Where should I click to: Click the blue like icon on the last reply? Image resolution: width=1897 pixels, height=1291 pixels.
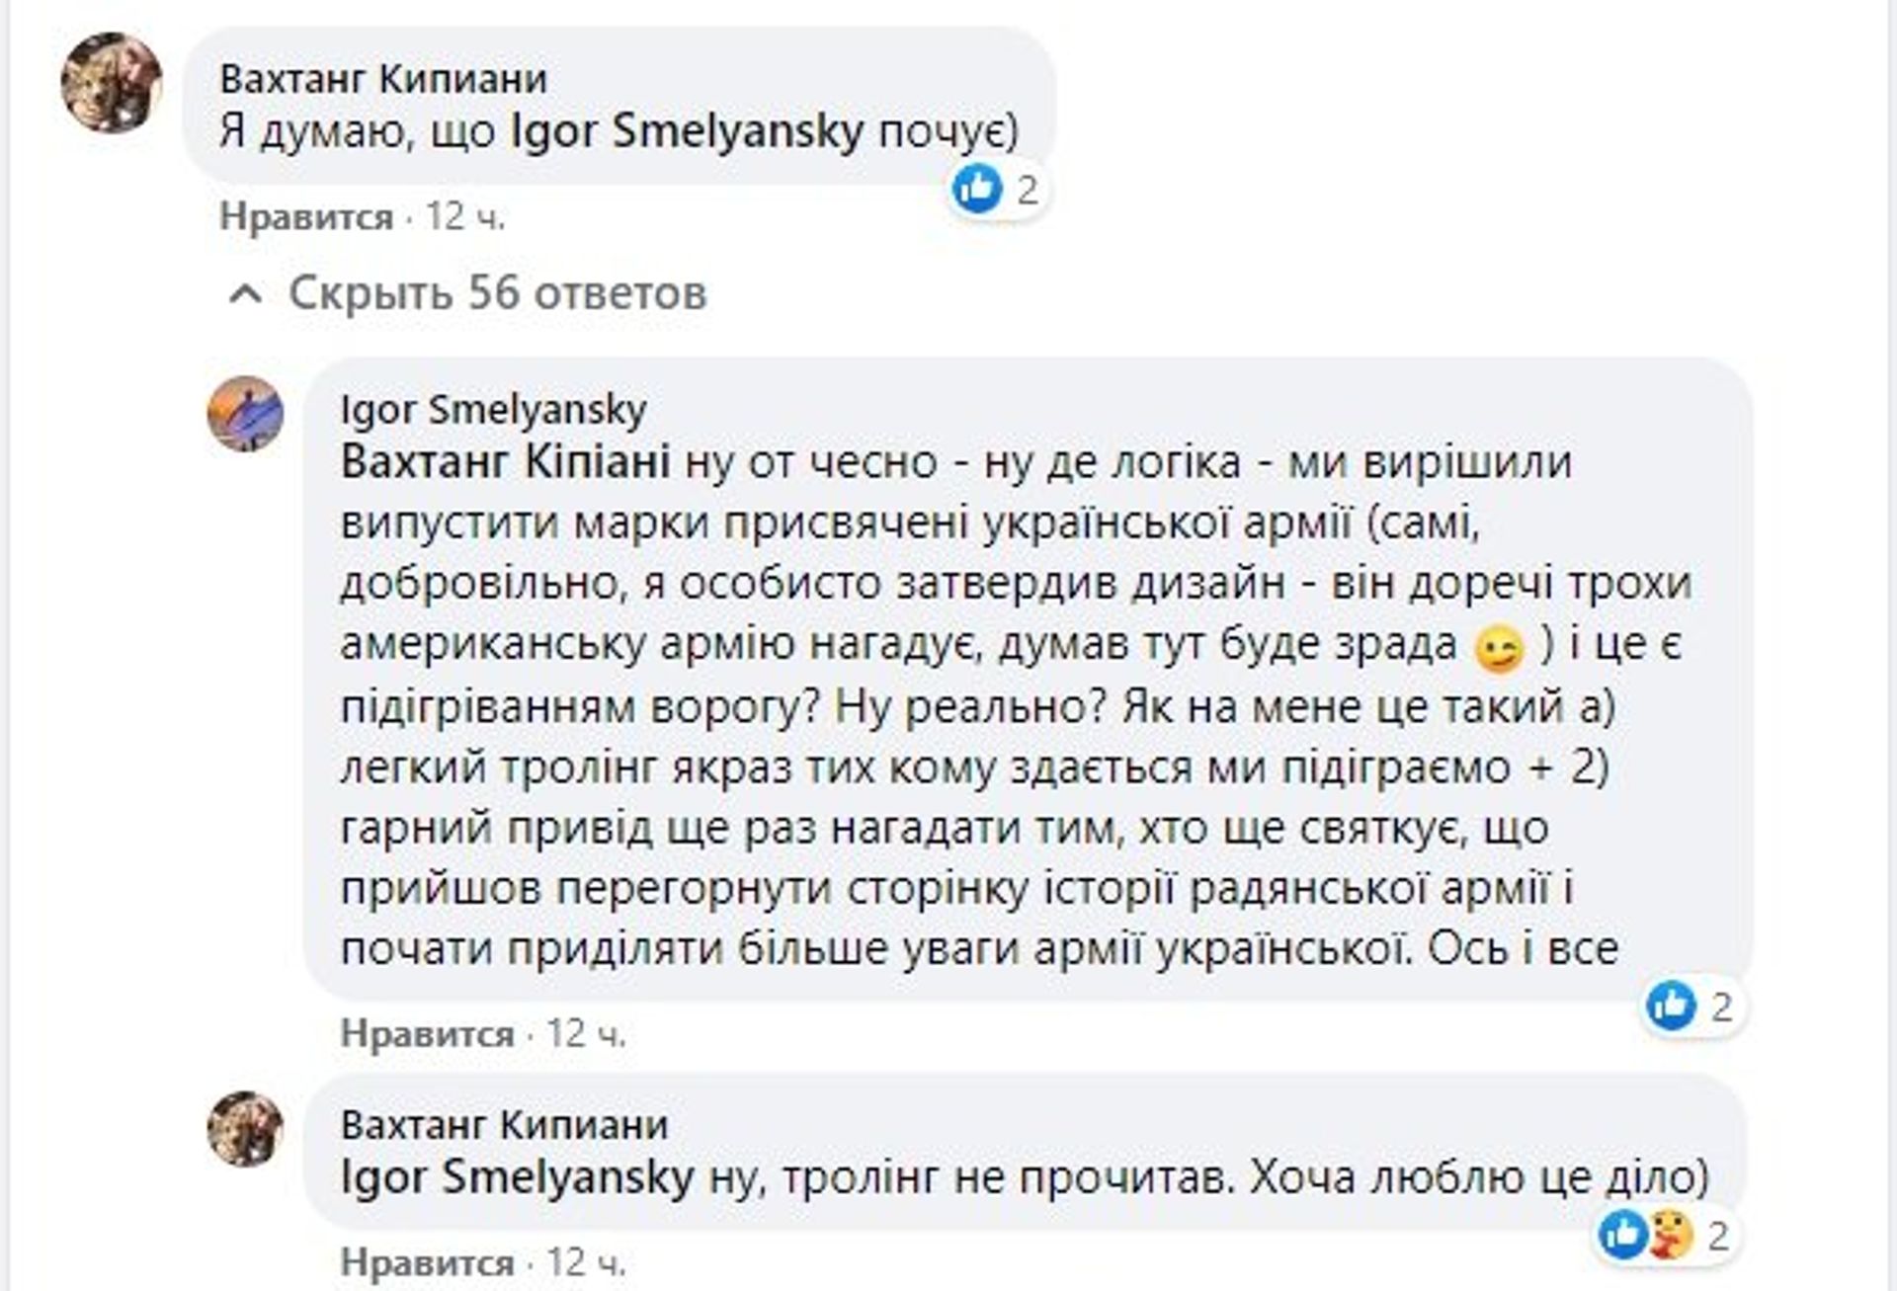pyautogui.click(x=1623, y=1234)
